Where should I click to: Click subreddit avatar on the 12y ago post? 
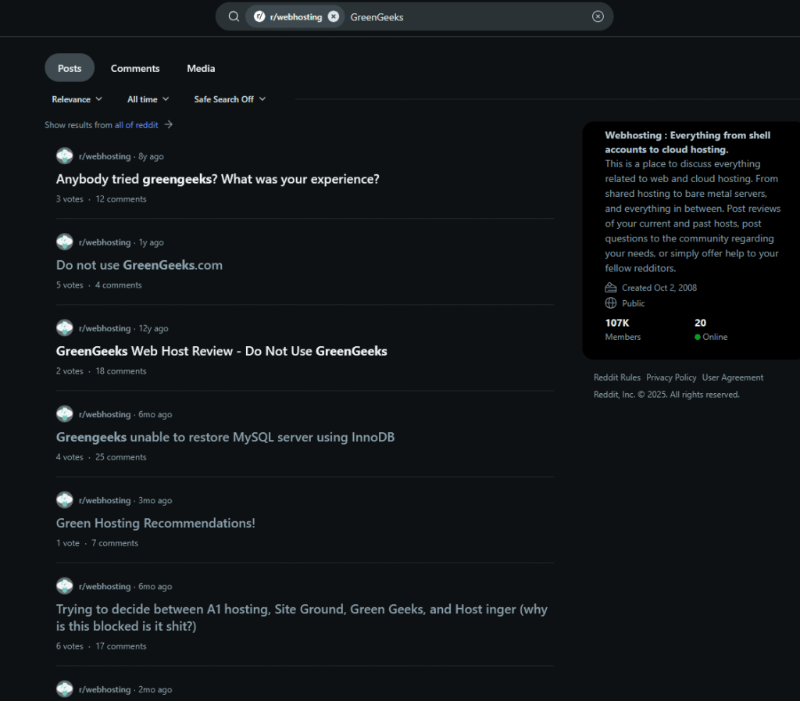pos(65,328)
